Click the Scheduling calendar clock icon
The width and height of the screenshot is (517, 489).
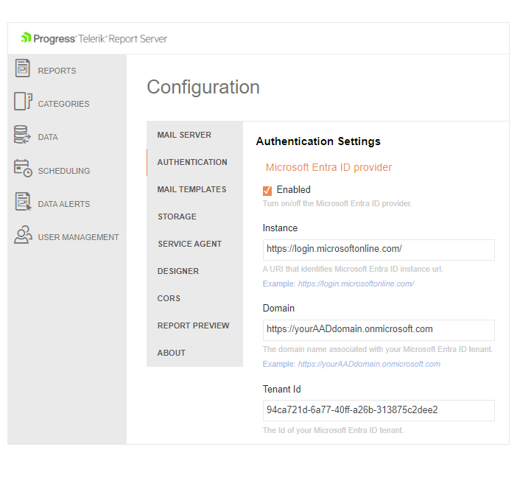point(23,168)
